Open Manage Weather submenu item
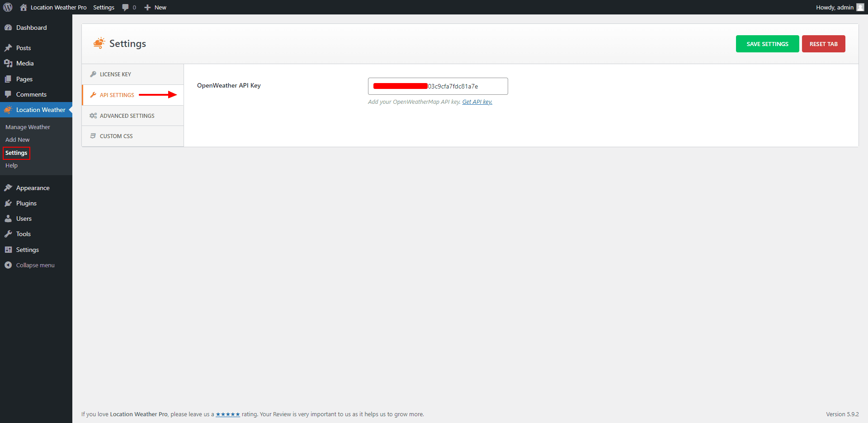 pos(28,127)
